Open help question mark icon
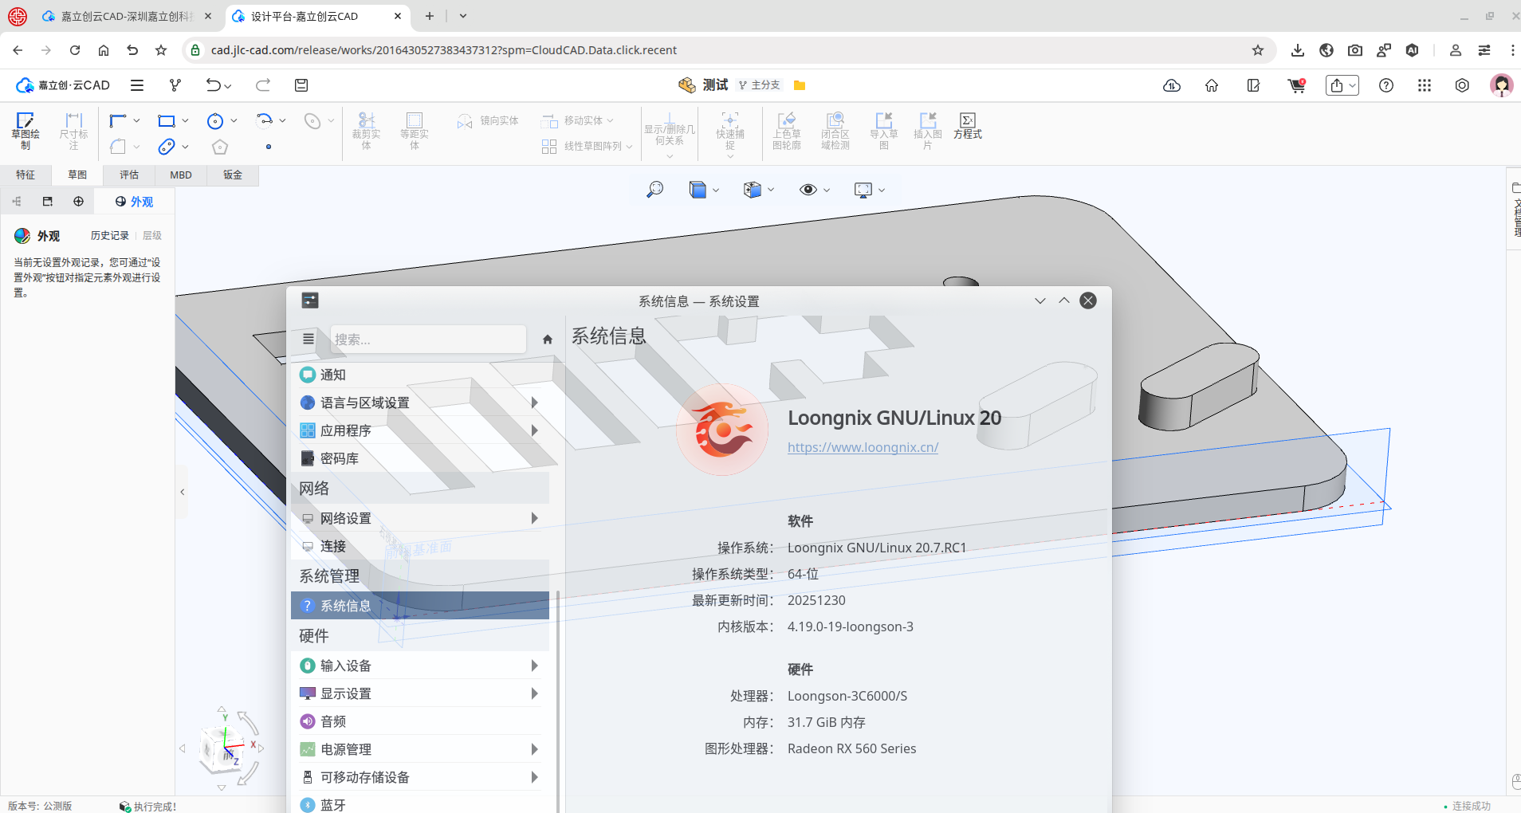The width and height of the screenshot is (1521, 813). tap(1386, 85)
